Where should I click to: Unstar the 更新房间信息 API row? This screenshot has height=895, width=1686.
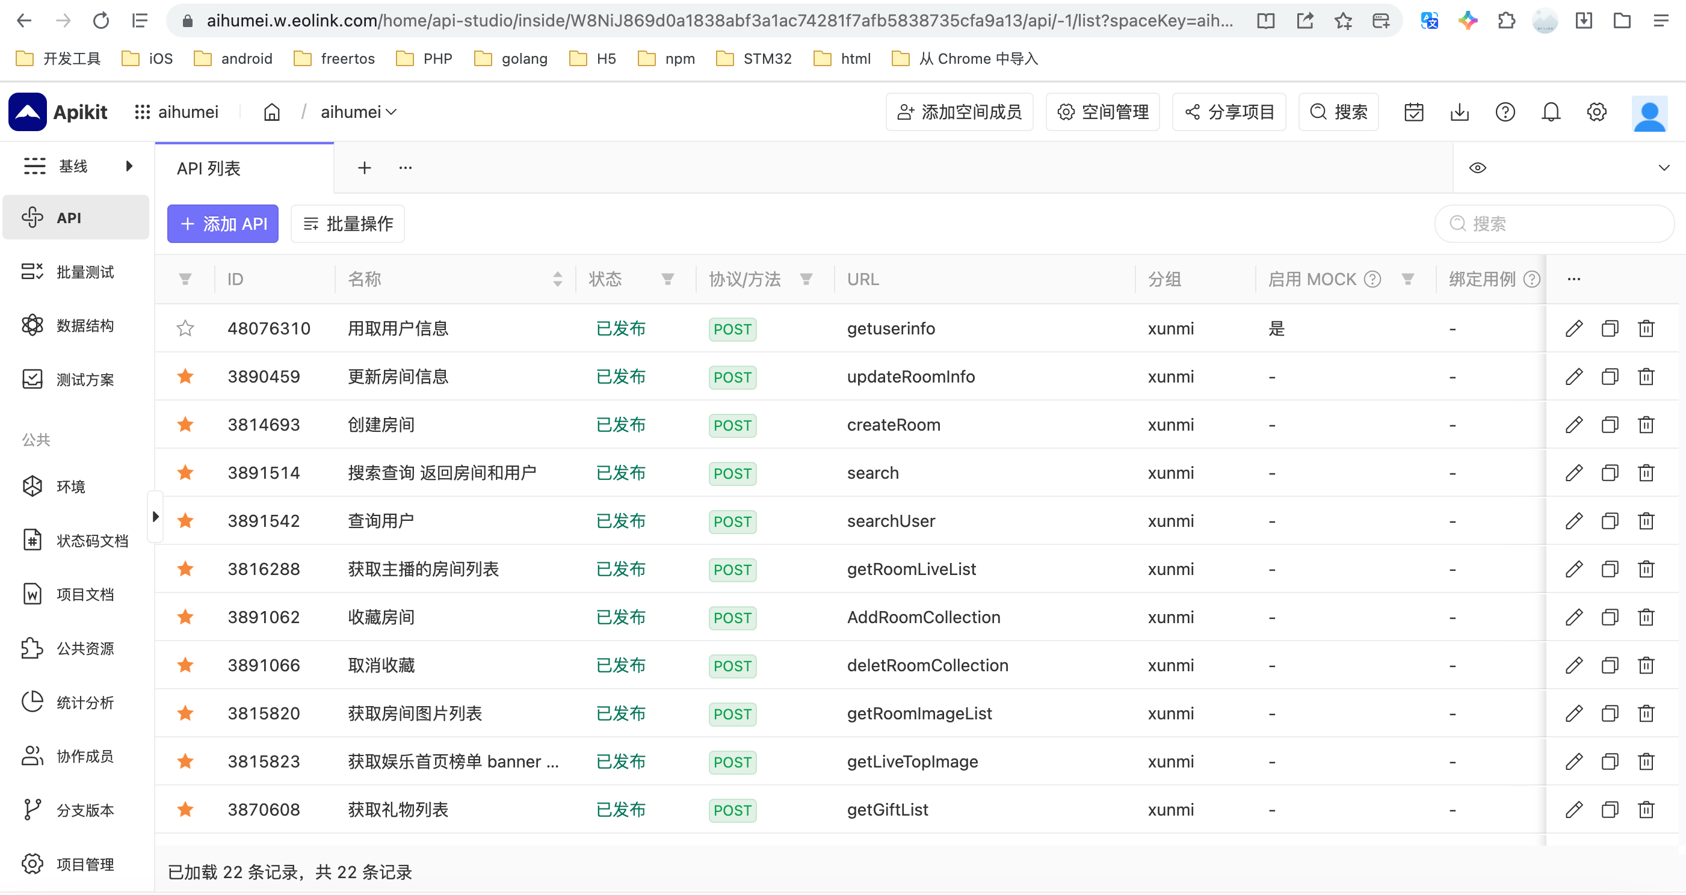click(185, 377)
